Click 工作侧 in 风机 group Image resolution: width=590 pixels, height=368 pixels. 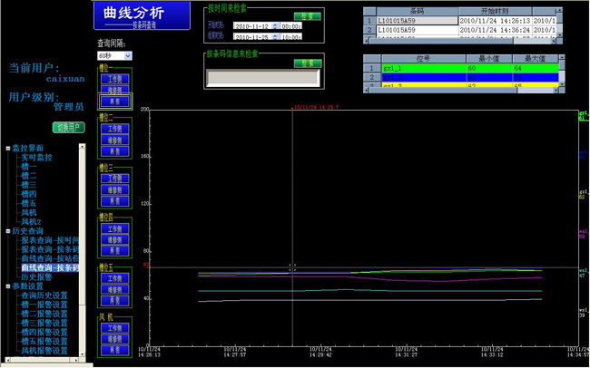click(x=114, y=328)
